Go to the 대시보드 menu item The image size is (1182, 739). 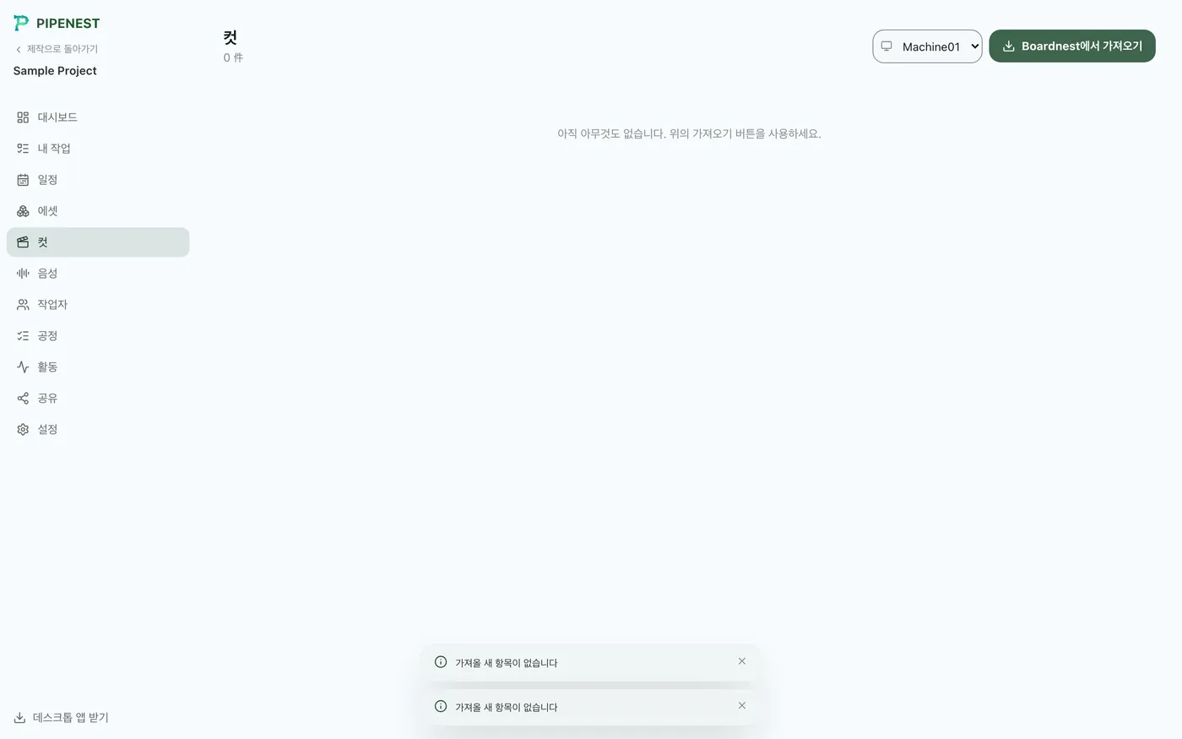(98, 117)
